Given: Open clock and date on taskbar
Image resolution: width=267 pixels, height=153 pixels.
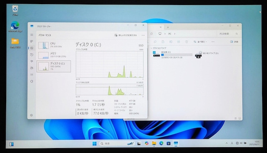Looking at the screenshot, I should click(254, 143).
